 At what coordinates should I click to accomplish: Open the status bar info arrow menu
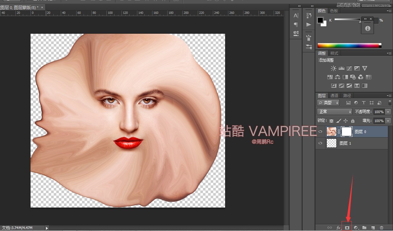click(x=47, y=228)
